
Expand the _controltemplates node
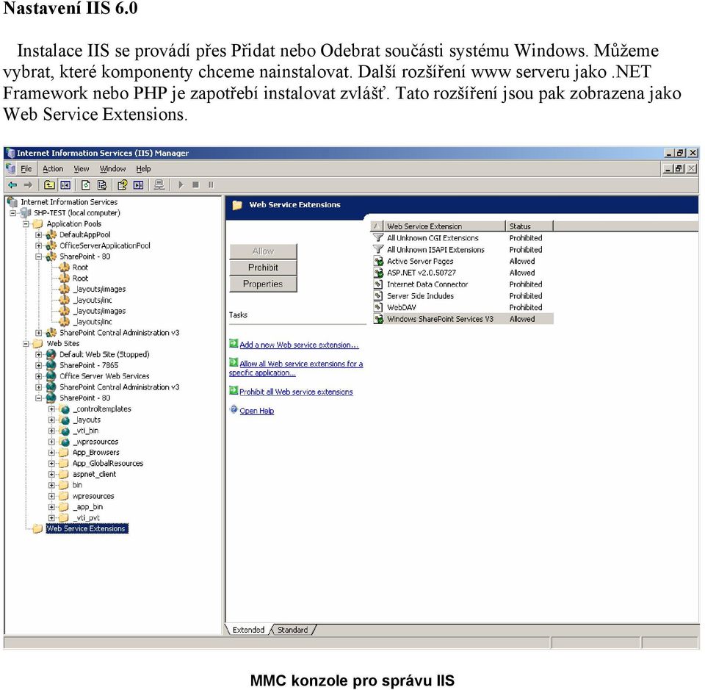(51, 409)
